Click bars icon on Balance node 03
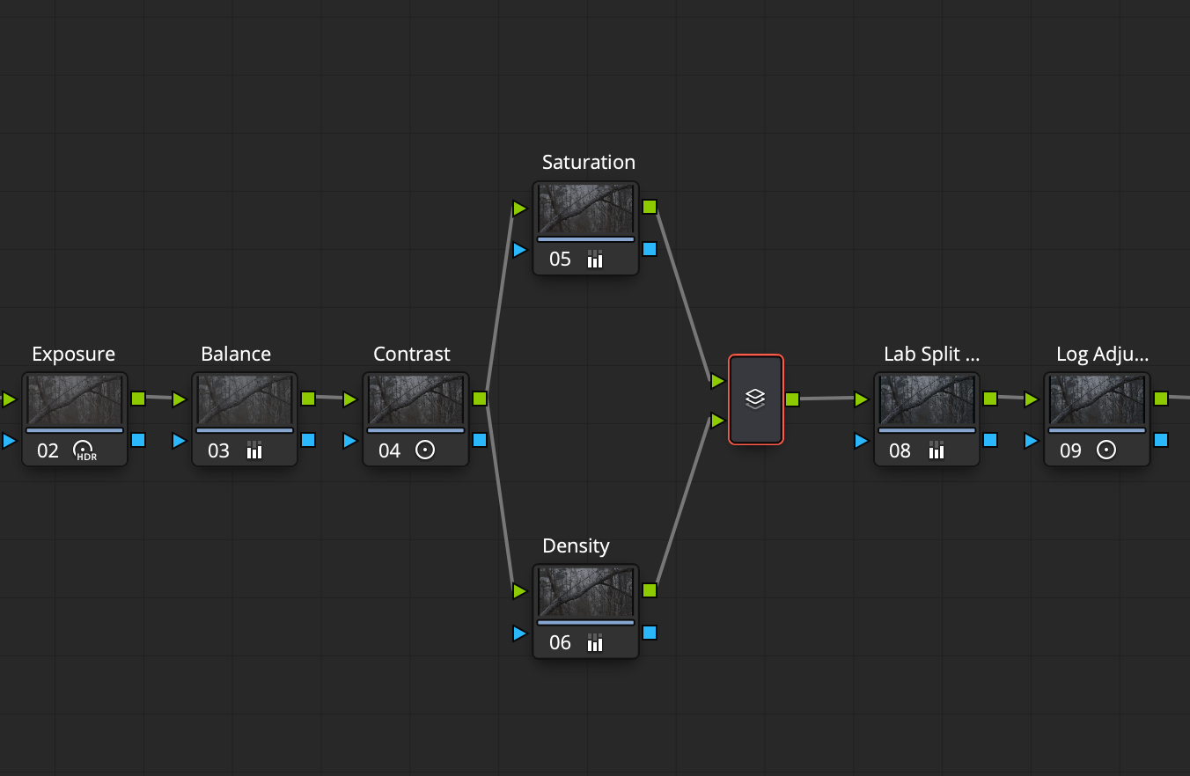This screenshot has width=1190, height=776. tap(254, 450)
